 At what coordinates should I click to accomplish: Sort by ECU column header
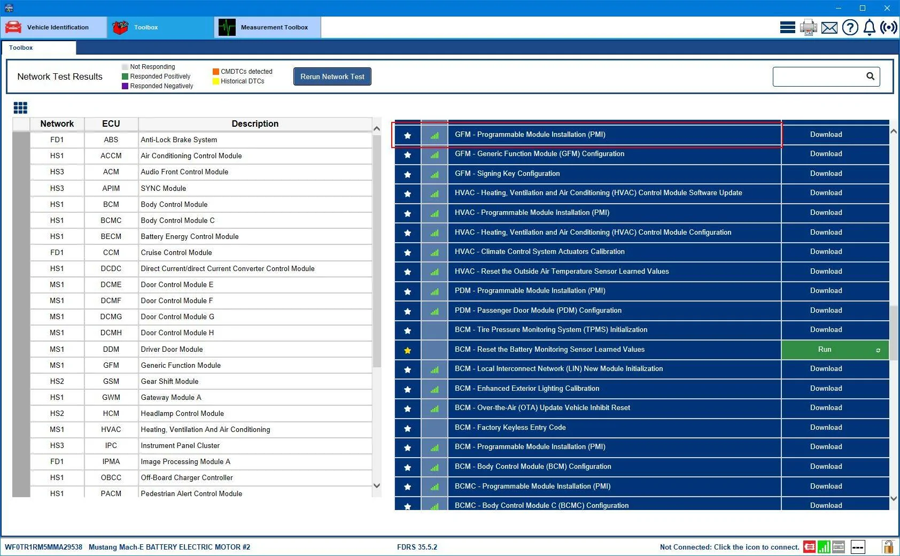pyautogui.click(x=111, y=123)
